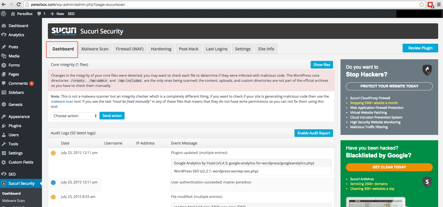This screenshot has width=443, height=207.
Task: Click the Dashboard gauge icon in sidebar
Action: pyautogui.click(x=4, y=26)
